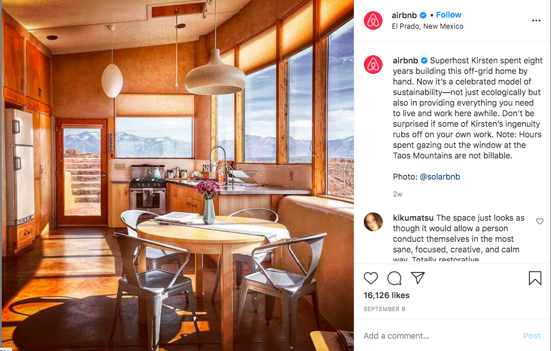View the 16,126 likes list
551x351 pixels.
click(x=387, y=295)
